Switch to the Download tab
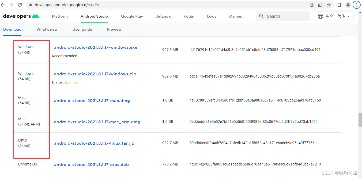Viewport: 362px width, 178px height. click(x=12, y=29)
